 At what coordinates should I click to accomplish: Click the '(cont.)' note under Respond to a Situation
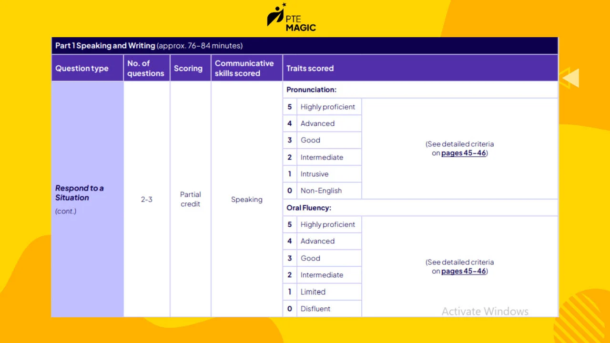66,211
